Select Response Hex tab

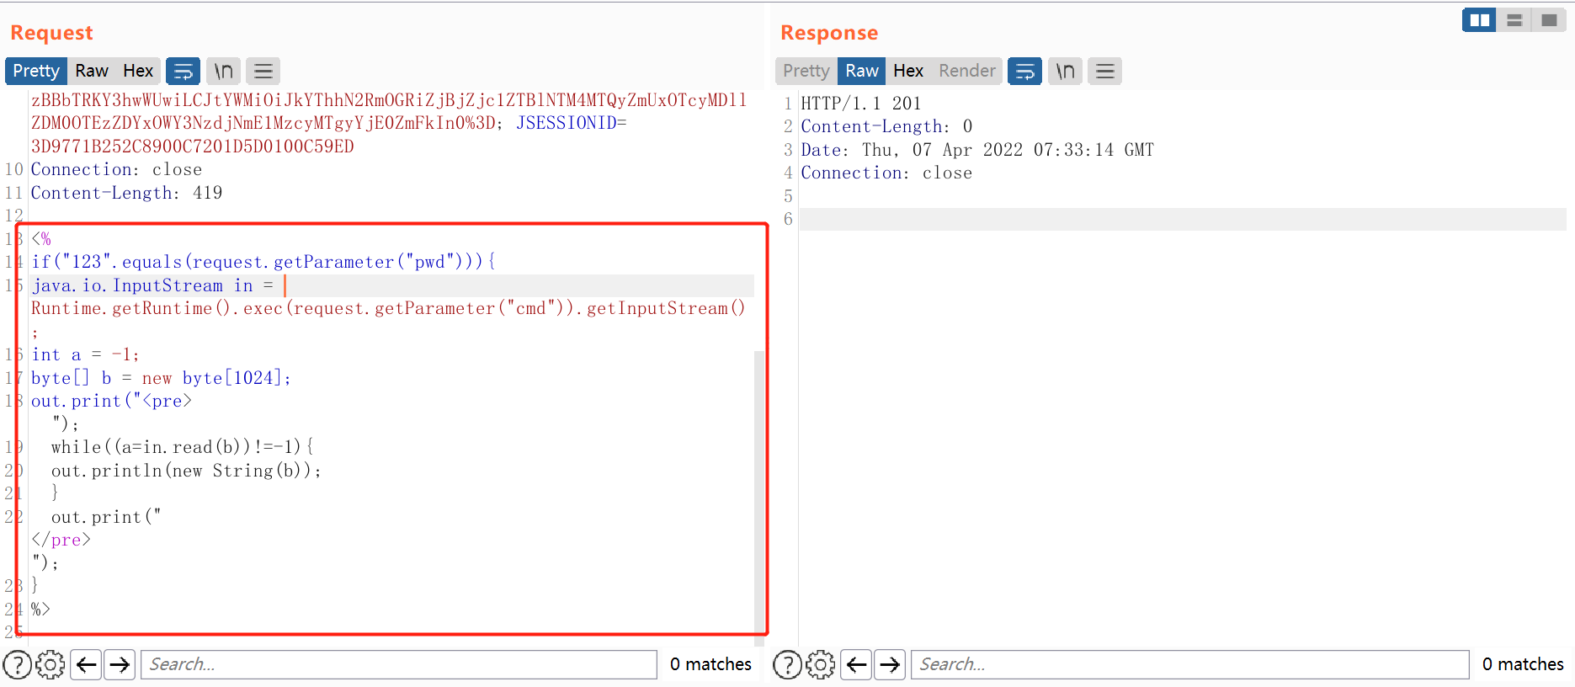pos(908,71)
